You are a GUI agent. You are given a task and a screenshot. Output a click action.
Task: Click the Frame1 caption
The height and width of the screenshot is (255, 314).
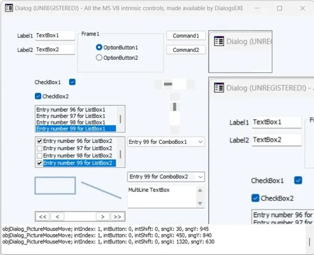(90, 34)
